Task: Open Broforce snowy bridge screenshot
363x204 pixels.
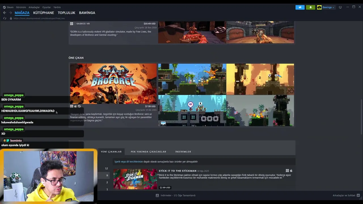Action: pyautogui.click(x=192, y=110)
